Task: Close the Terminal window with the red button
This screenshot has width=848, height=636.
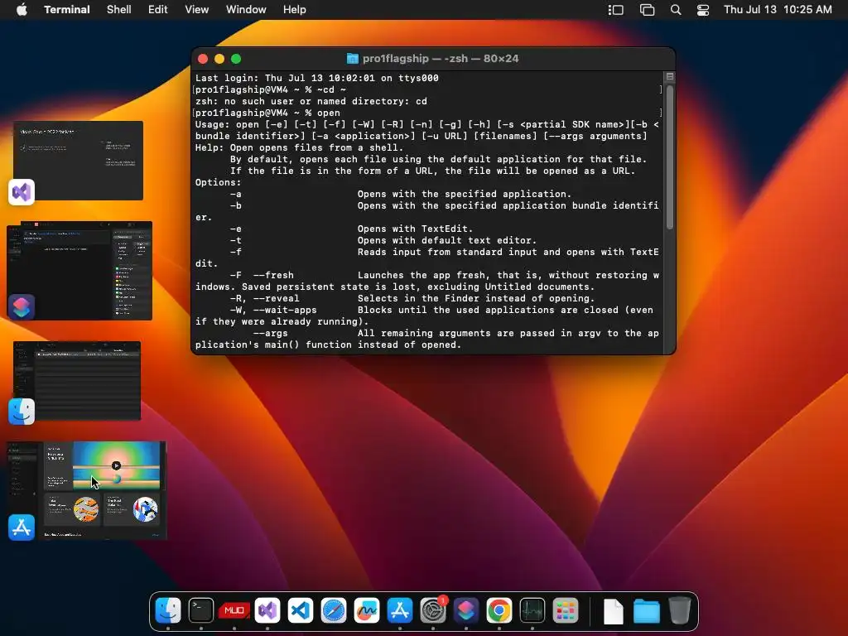Action: [x=203, y=59]
